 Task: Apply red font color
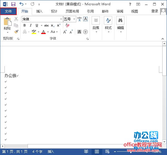point(43,32)
